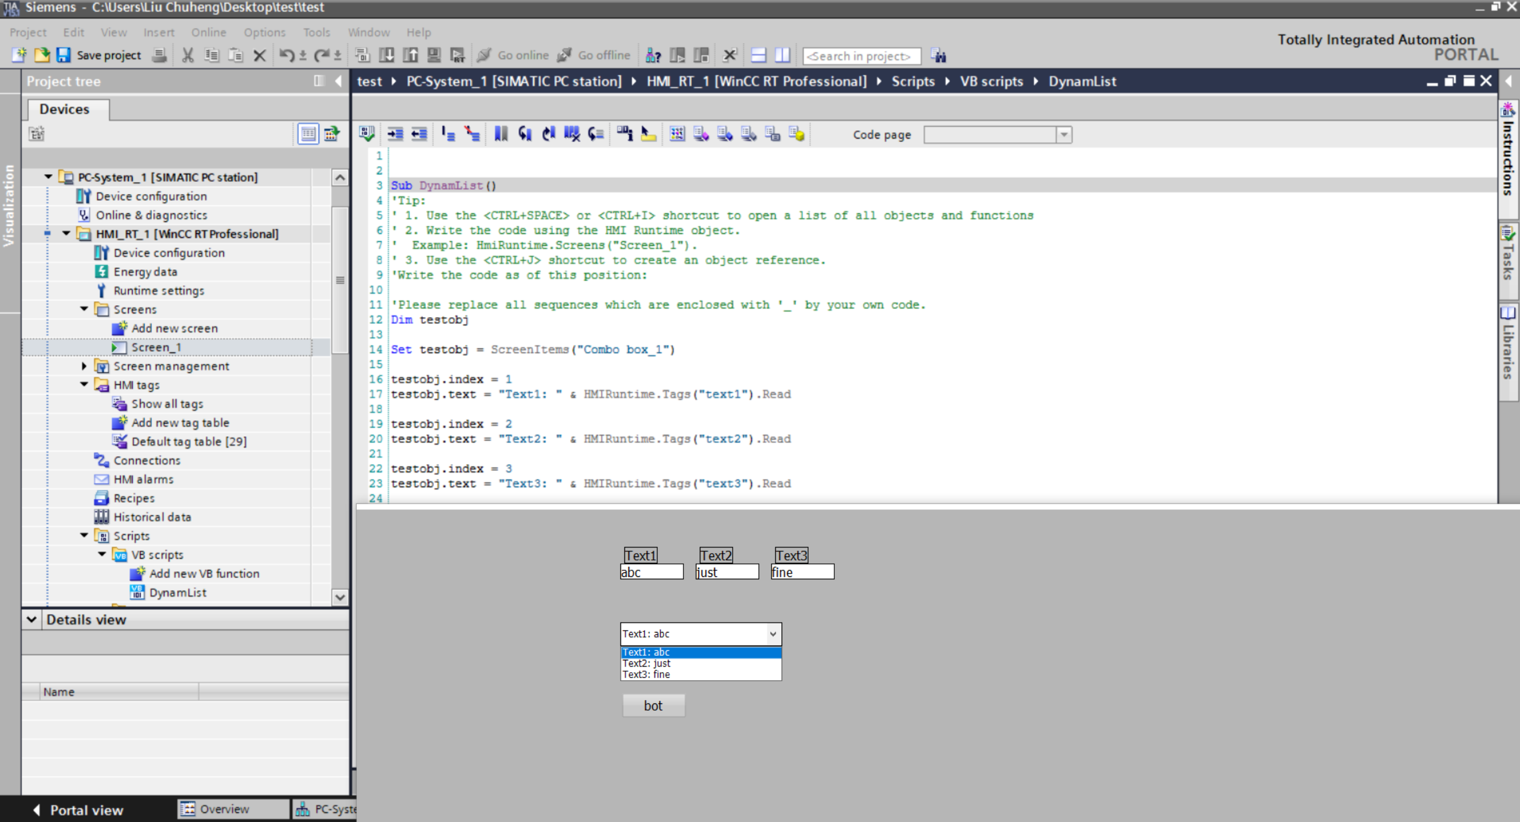
Task: Open the Options menu
Action: 264,32
